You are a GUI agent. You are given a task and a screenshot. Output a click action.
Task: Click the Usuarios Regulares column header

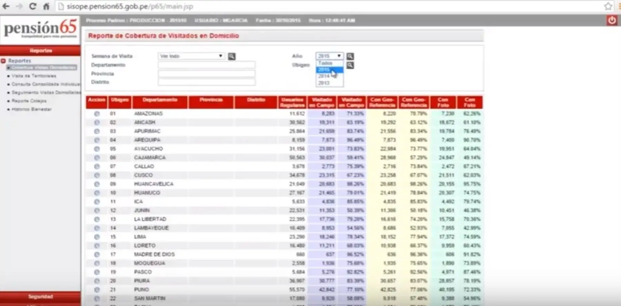pyautogui.click(x=292, y=102)
